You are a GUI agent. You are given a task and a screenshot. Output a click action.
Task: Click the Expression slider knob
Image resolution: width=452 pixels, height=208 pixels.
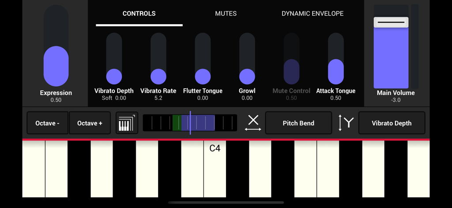pyautogui.click(x=56, y=66)
